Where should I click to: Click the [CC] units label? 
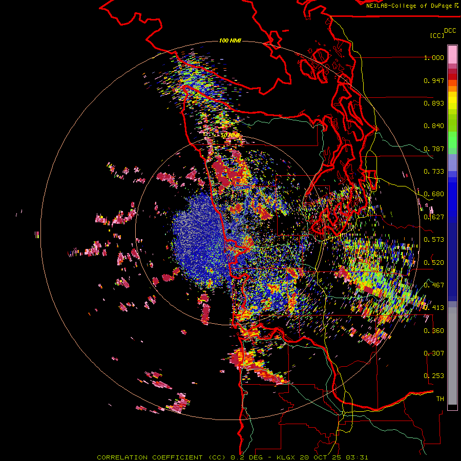pyautogui.click(x=437, y=35)
